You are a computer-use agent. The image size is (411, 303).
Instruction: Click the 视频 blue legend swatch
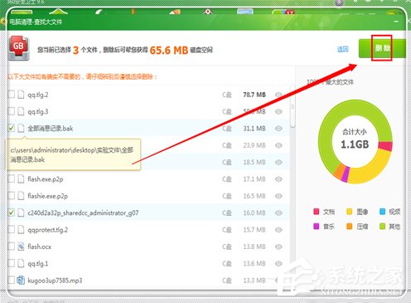coord(383,212)
